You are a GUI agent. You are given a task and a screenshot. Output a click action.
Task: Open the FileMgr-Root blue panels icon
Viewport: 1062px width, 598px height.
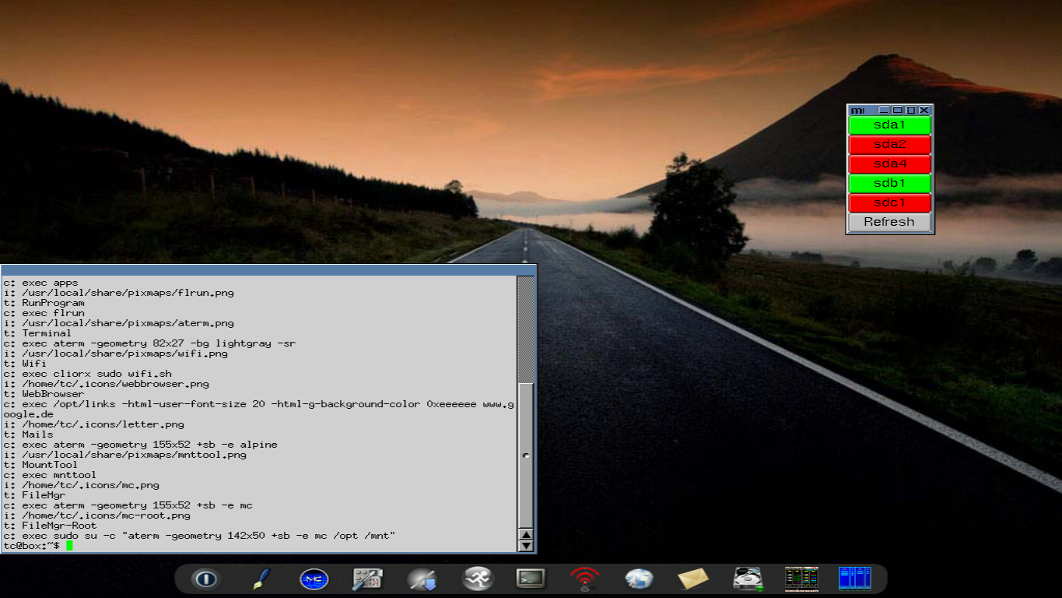click(854, 579)
